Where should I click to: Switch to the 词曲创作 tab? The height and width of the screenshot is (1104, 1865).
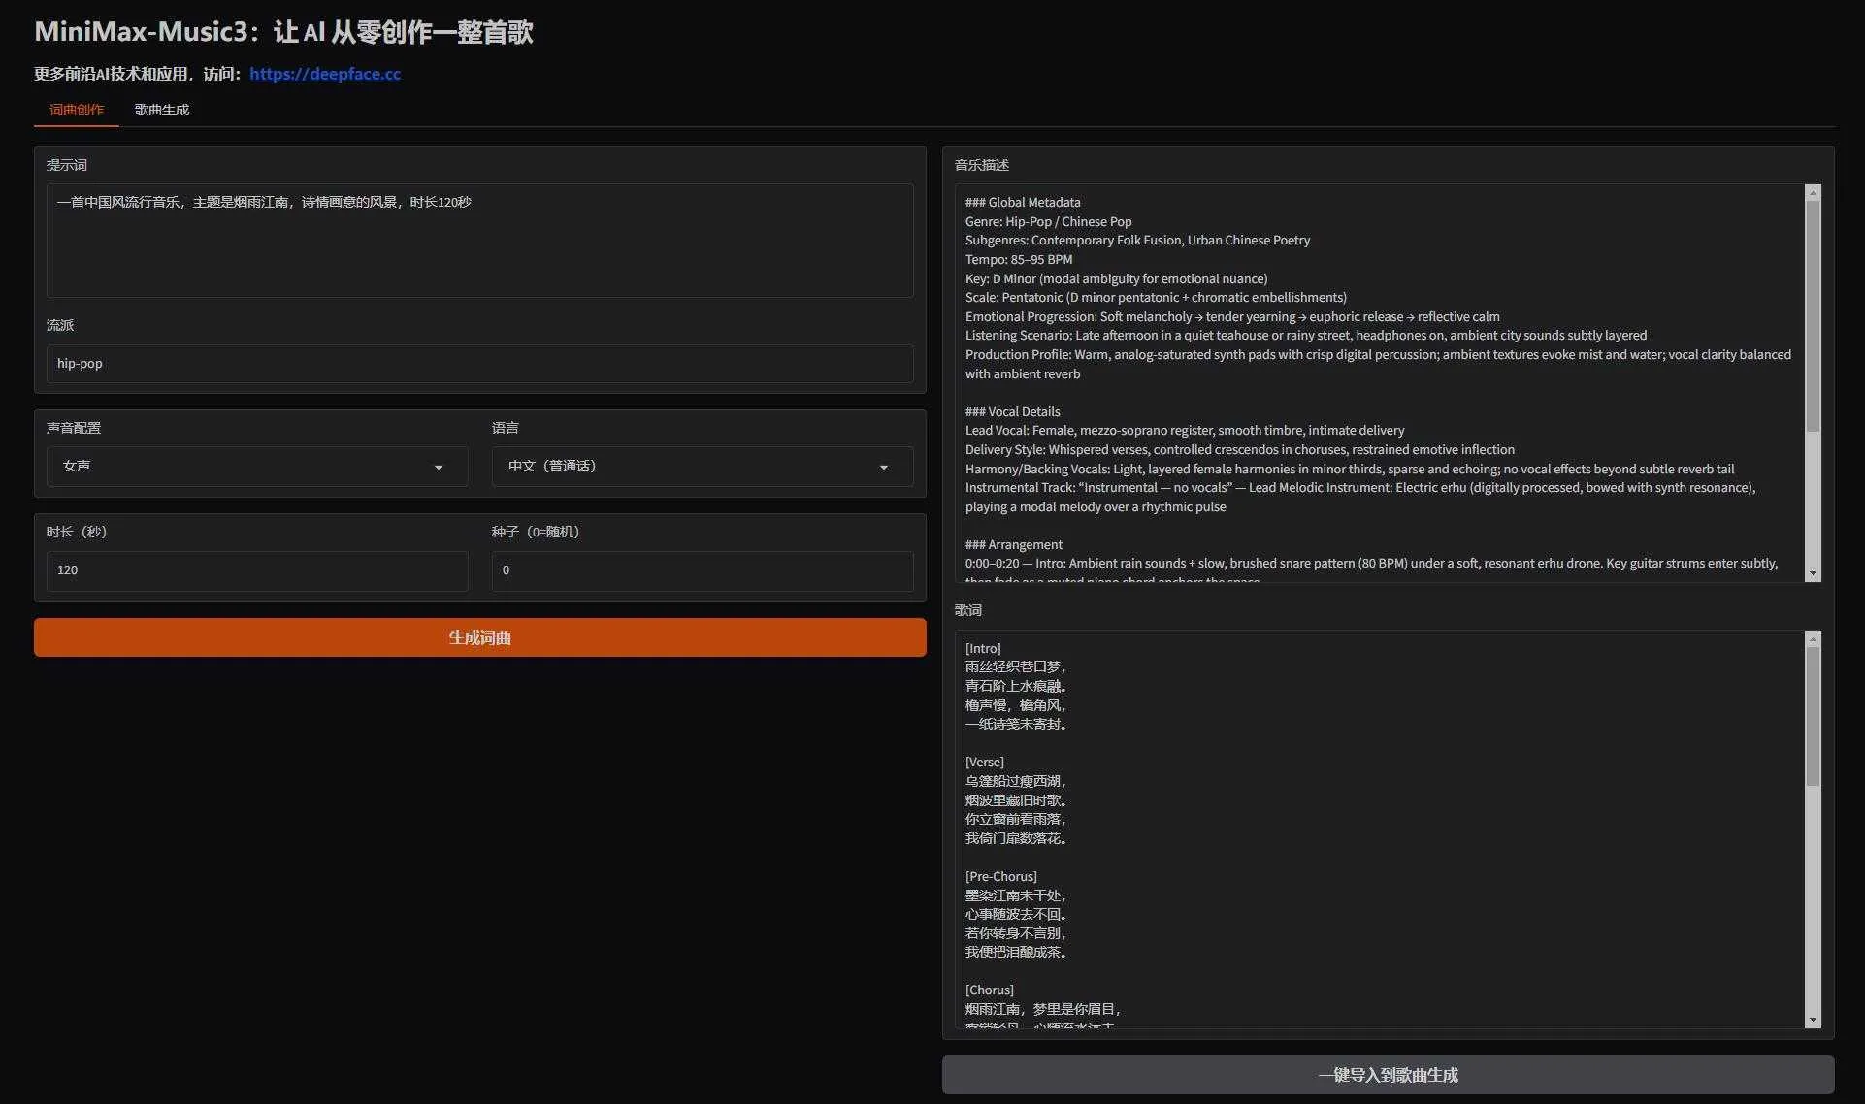coord(77,110)
